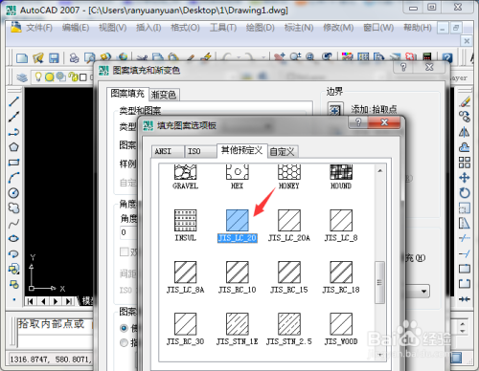Screen dimensions: 479x371
Task: Switch to the 渐变色 tab in hatch dialog
Action: tap(164, 95)
